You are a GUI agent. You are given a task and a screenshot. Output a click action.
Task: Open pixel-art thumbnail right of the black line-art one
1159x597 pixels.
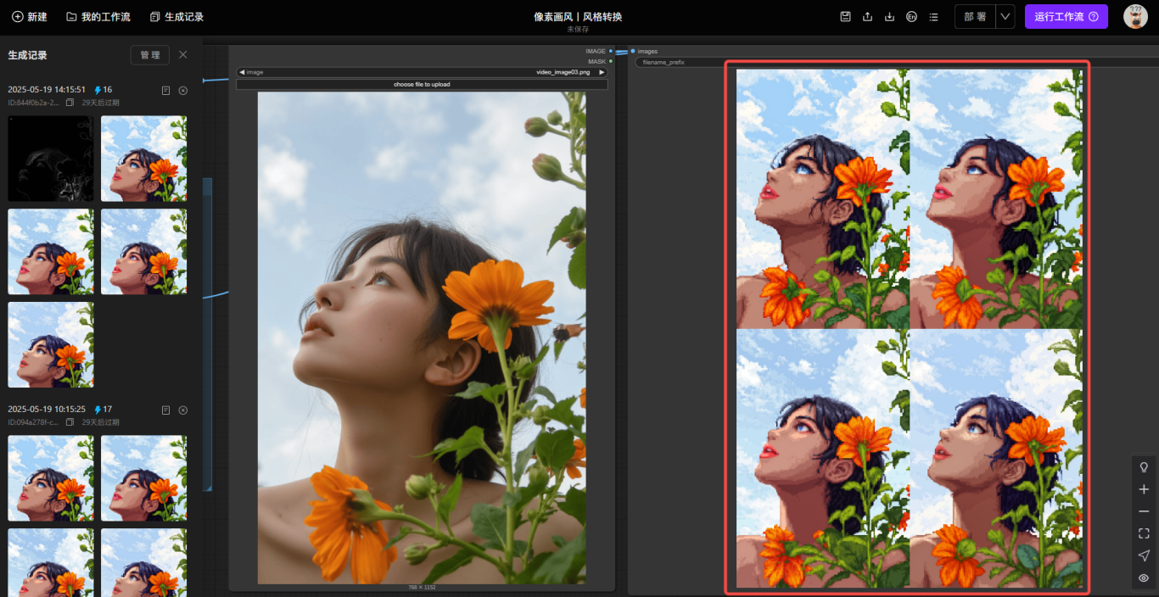point(144,159)
